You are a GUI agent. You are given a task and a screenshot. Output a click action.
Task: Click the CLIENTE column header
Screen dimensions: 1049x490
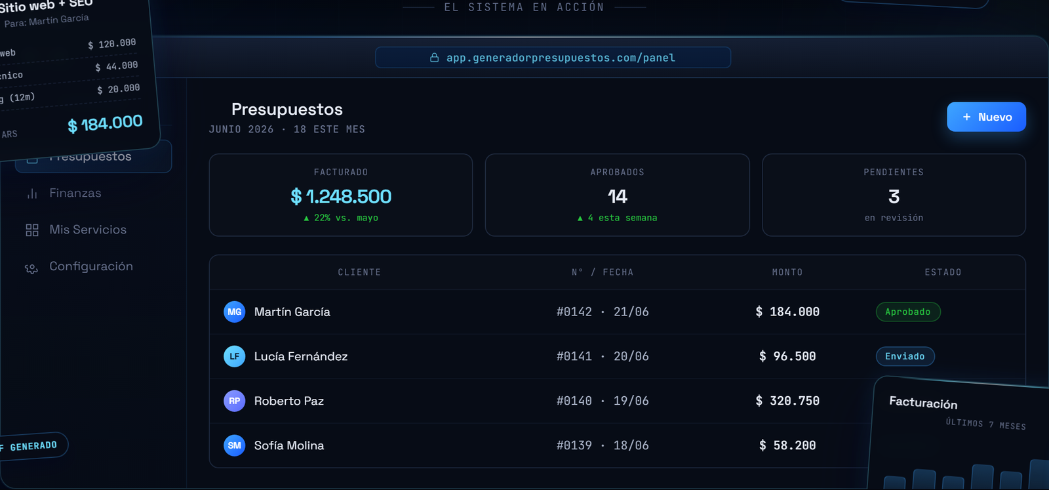click(x=359, y=272)
